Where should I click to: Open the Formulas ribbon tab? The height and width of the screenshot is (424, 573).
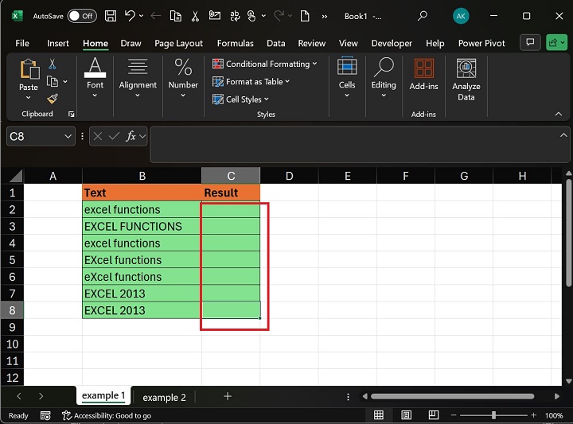(235, 43)
